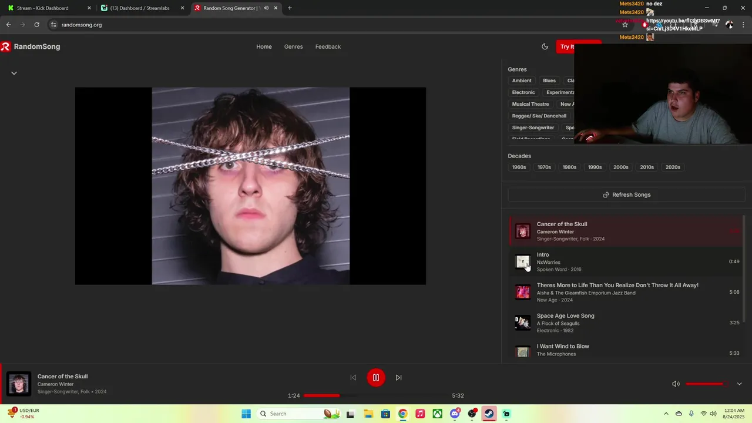This screenshot has height=423, width=752.
Task: Select the 2000s decade filter
Action: pyautogui.click(x=621, y=167)
